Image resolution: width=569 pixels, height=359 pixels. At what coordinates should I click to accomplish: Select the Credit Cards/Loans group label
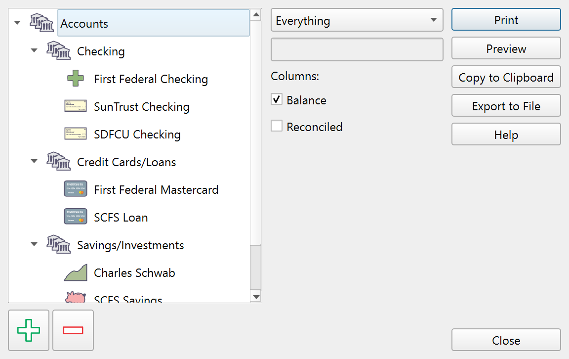click(x=126, y=162)
